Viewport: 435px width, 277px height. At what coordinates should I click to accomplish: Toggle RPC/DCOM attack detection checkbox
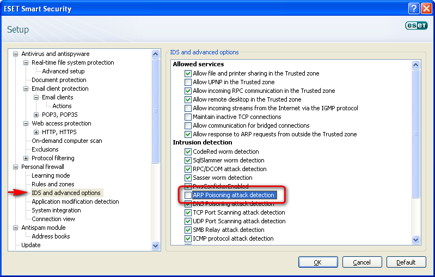click(x=188, y=169)
